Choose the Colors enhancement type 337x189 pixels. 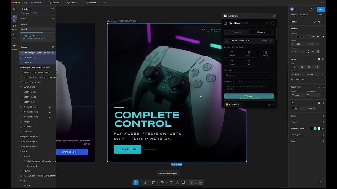249,54
